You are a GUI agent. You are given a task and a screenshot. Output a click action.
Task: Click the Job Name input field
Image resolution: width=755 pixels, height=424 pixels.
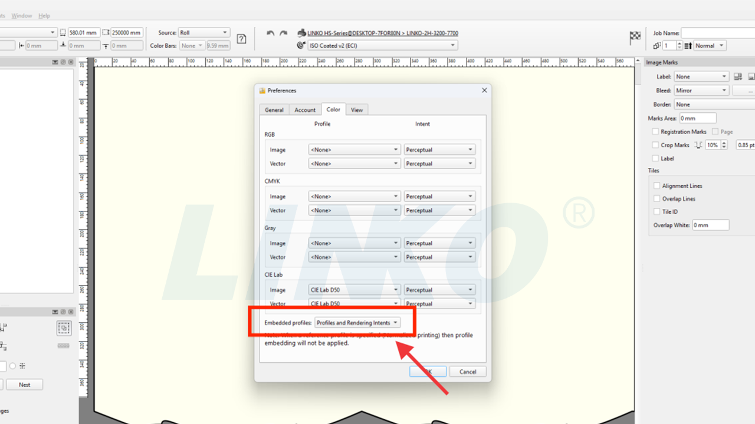coord(718,33)
